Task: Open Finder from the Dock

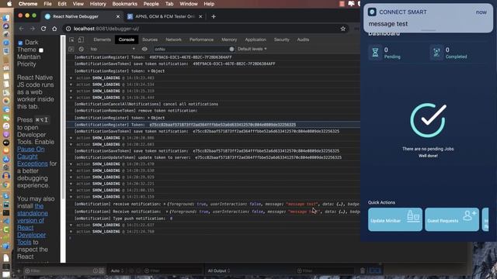Action: pos(6,18)
